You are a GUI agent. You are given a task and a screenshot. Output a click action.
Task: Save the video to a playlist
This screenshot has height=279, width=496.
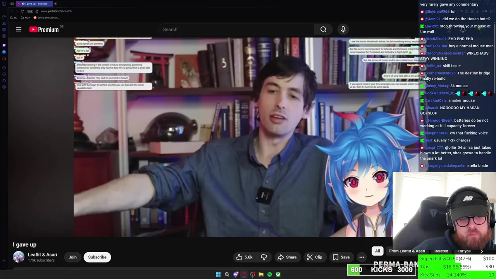(x=341, y=257)
